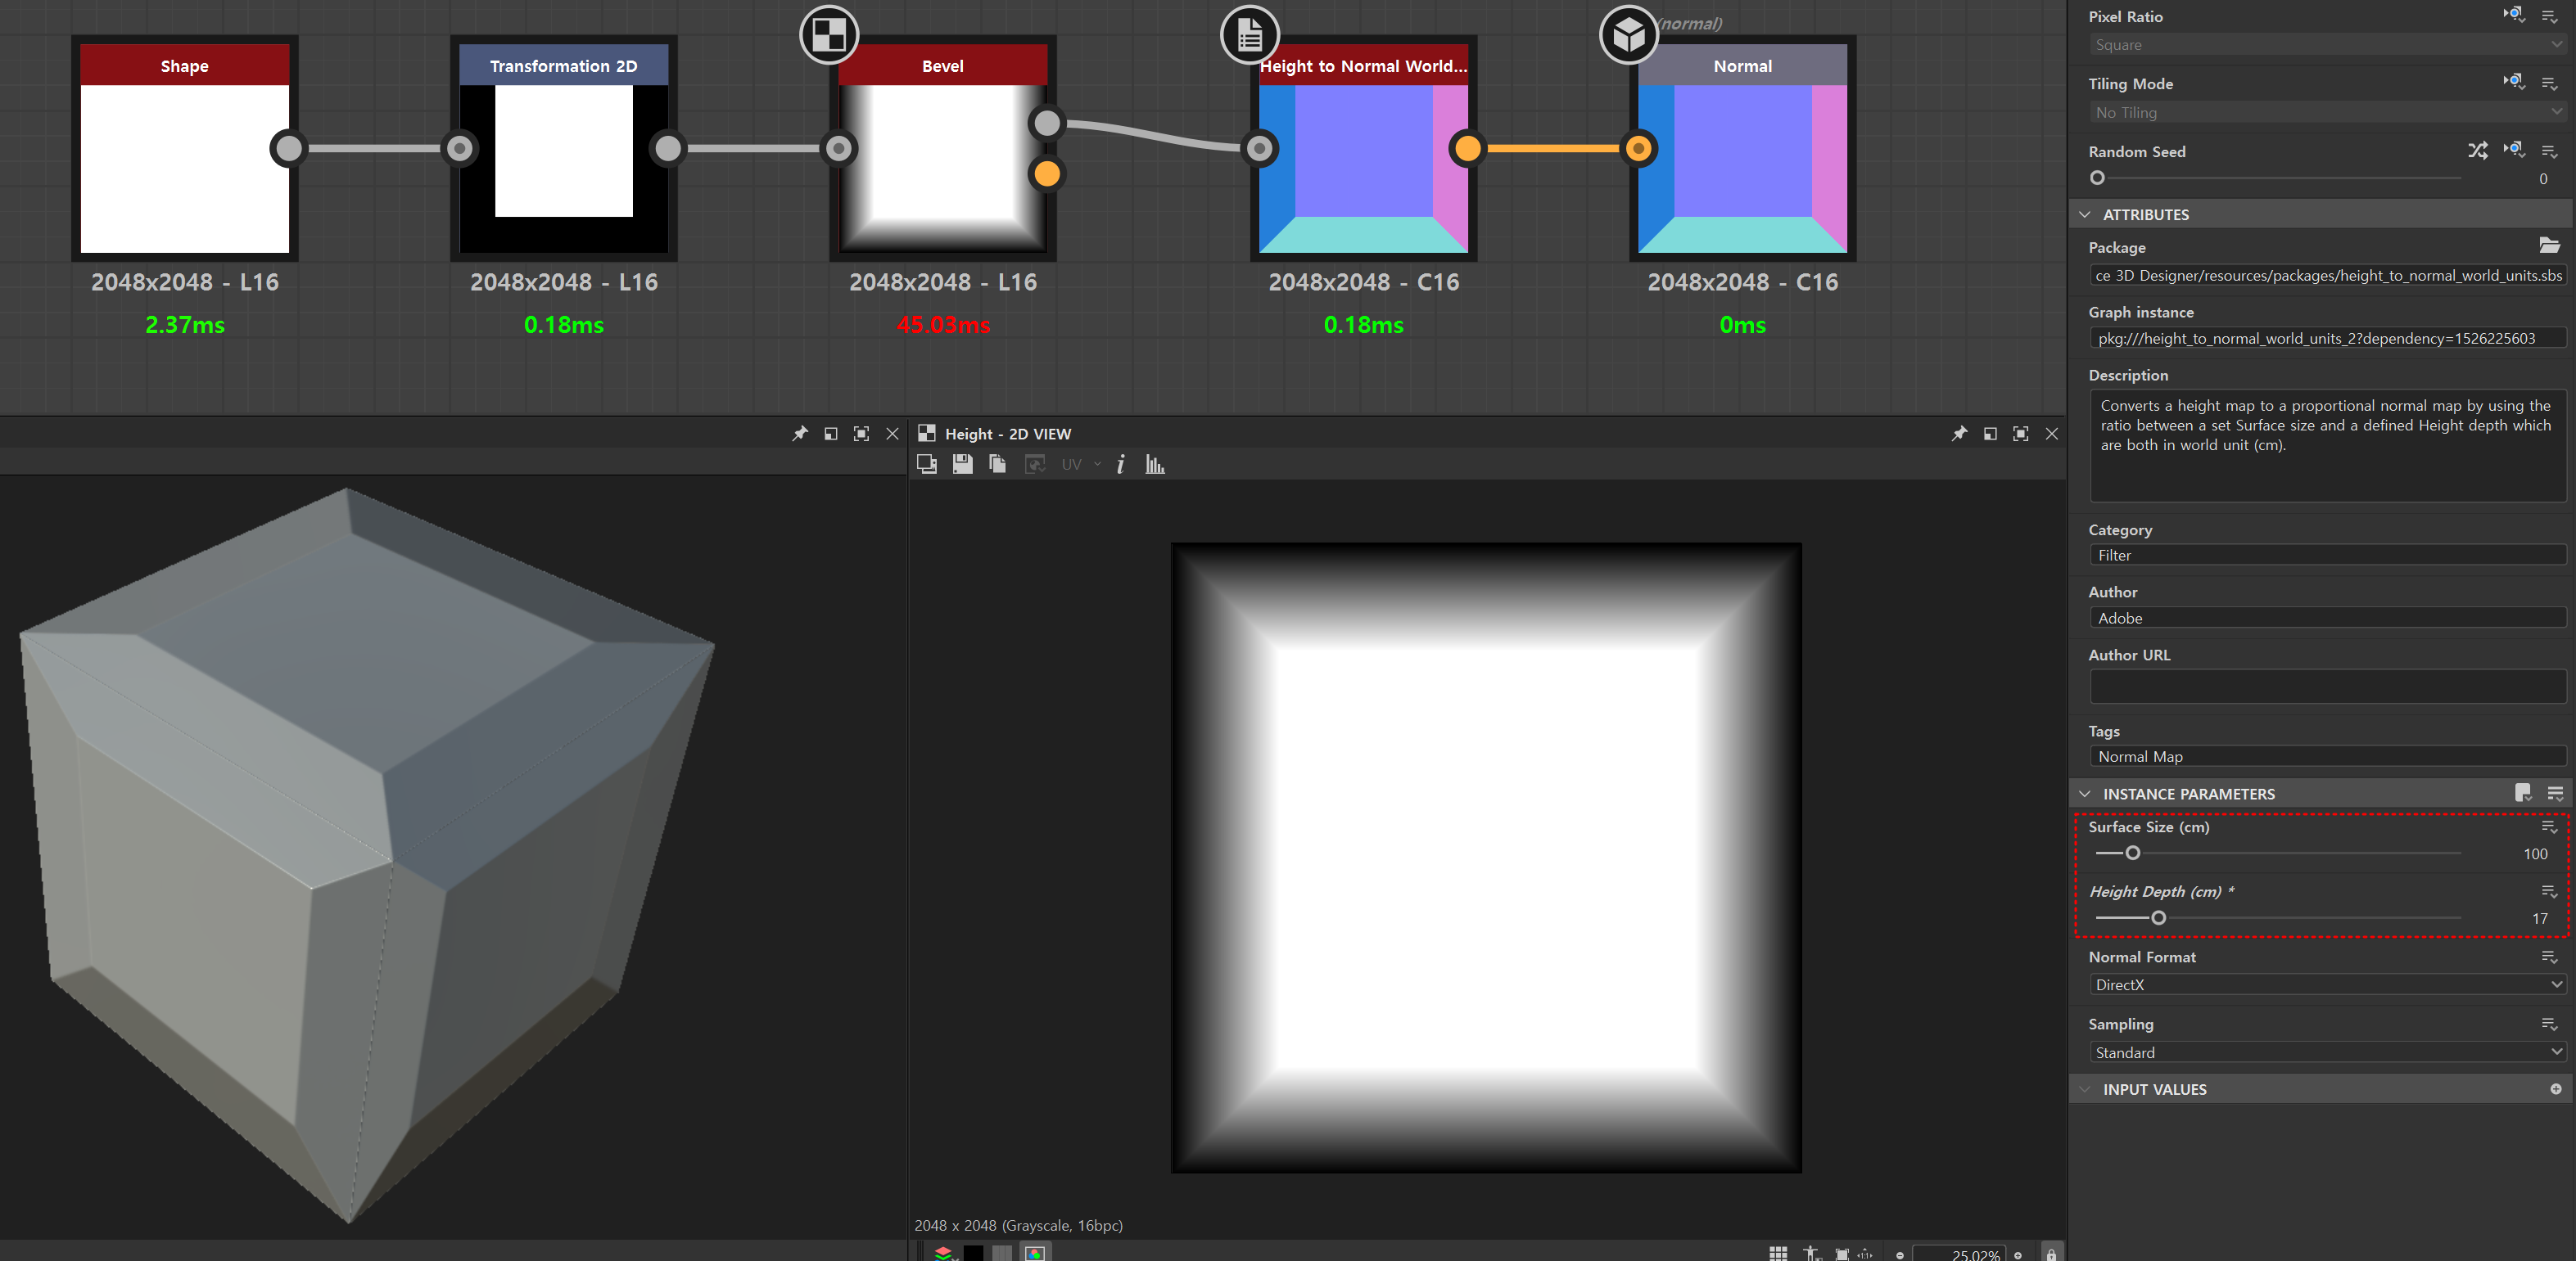The image size is (2576, 1261).
Task: Add a new INPUT VALUES entry
Action: (x=2555, y=1089)
